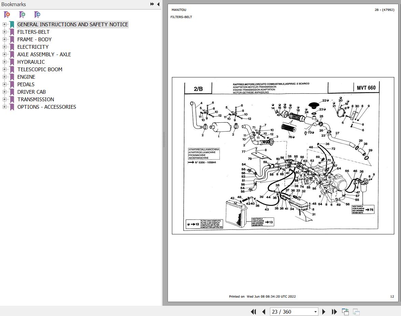The width and height of the screenshot is (401, 316).
Task: Click the bookmark flag icon beside DRIVER CAB
Action: [12, 92]
